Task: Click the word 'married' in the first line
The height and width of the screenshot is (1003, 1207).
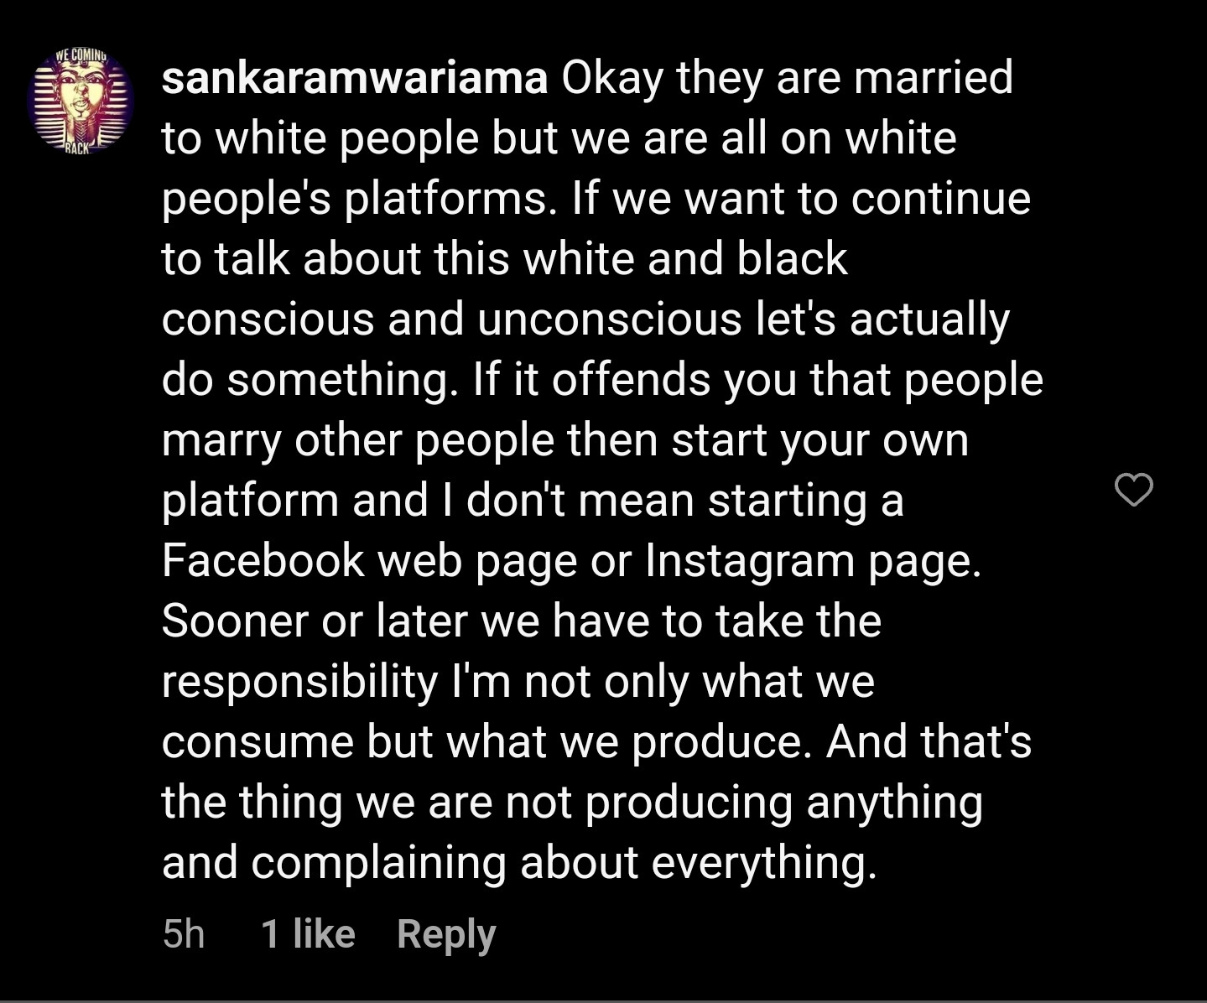Action: click(x=933, y=78)
